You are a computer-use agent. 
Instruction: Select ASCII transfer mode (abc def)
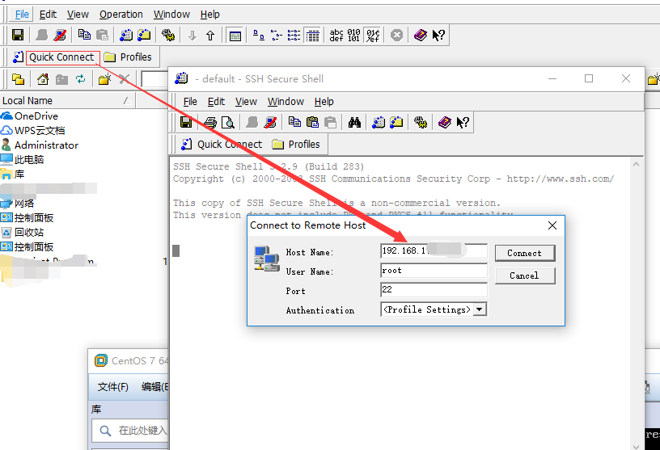click(x=336, y=35)
